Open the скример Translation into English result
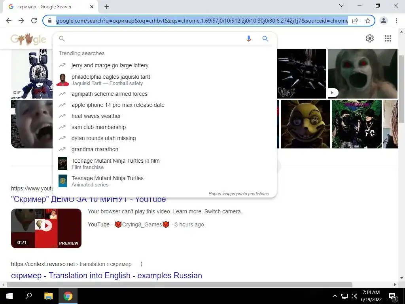The height and width of the screenshot is (304, 405). click(x=106, y=275)
